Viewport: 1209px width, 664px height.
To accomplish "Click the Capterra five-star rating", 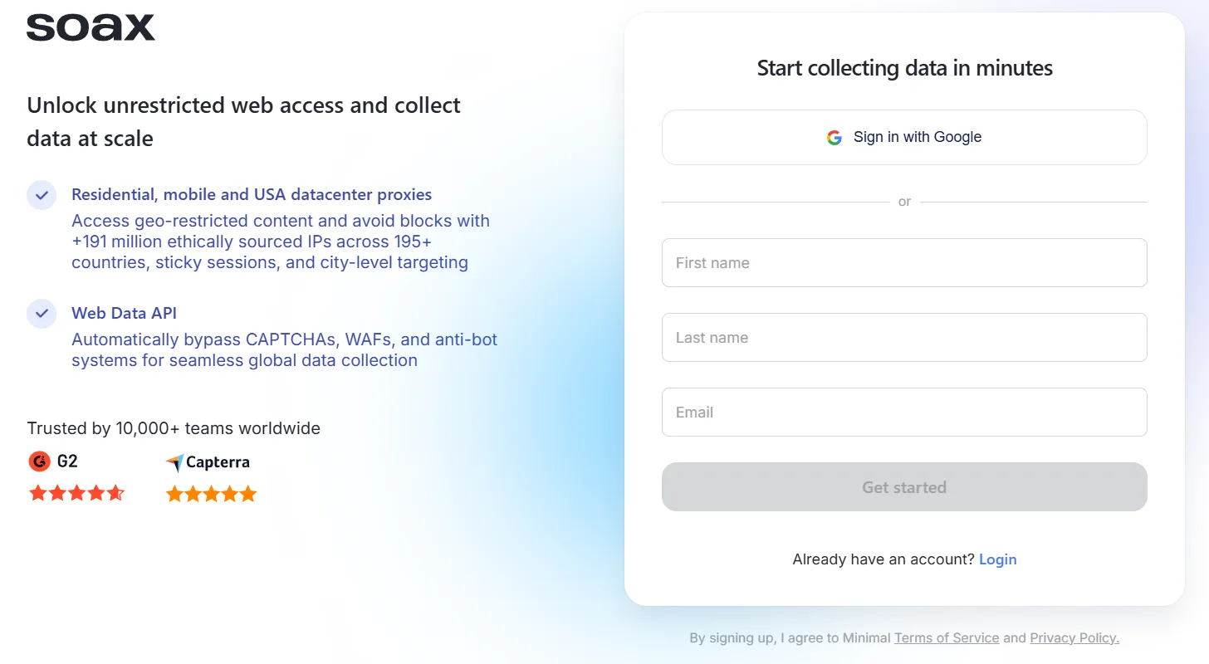I will click(x=212, y=495).
